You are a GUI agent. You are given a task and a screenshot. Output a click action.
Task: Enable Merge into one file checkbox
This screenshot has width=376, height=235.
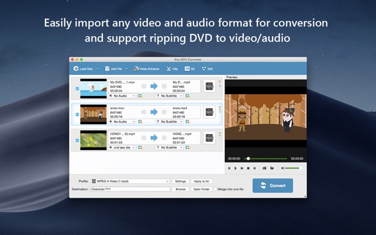215,189
